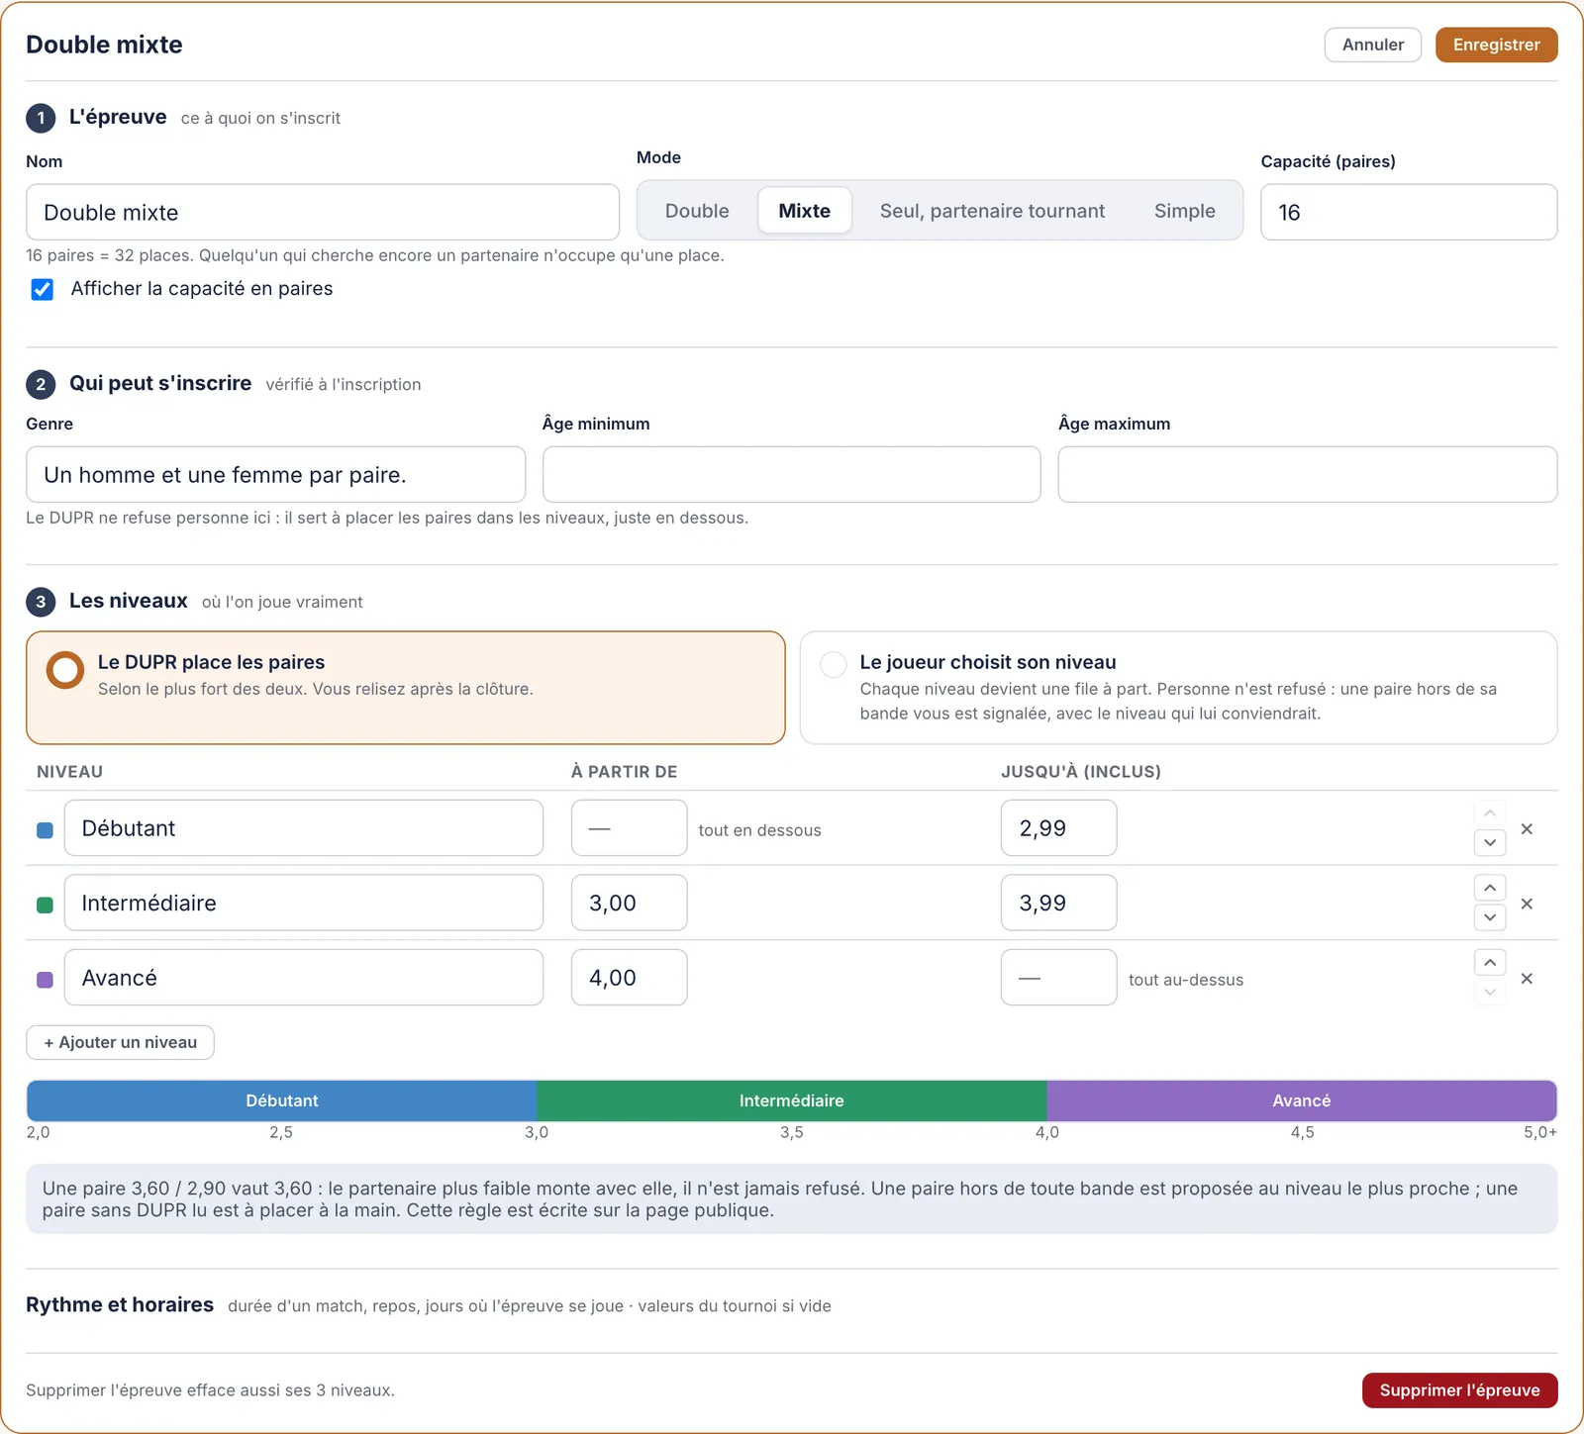
Task: Edit Intermédiaire lower bound 3,00
Action: pos(629,903)
